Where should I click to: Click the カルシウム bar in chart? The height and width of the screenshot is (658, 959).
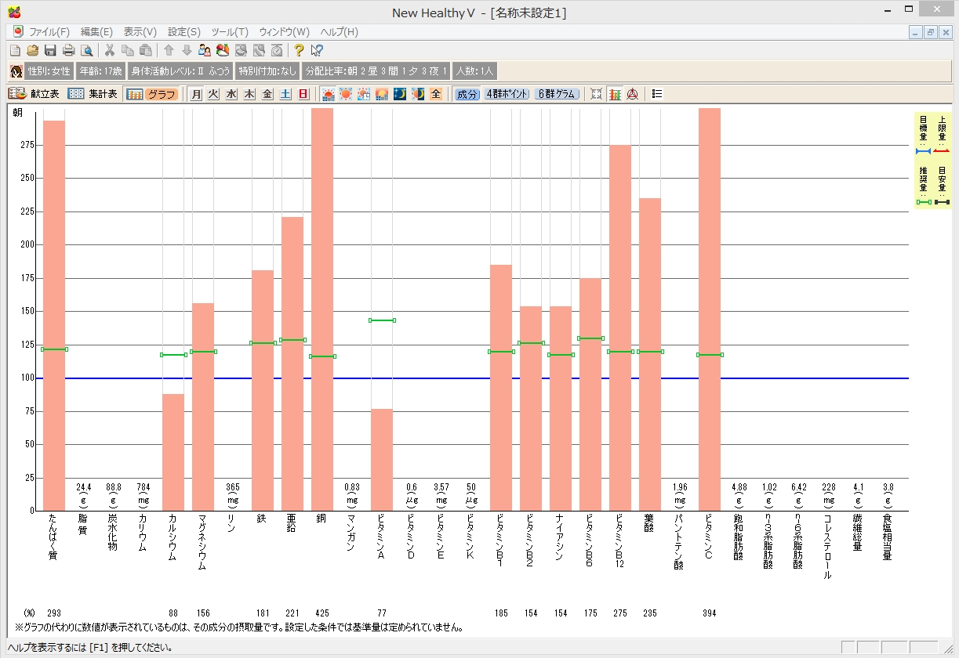pos(173,452)
